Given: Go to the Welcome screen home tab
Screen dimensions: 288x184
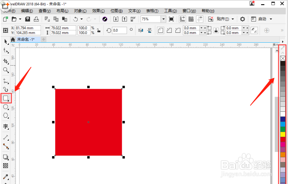Looking at the screenshot, I should pos(13,39).
